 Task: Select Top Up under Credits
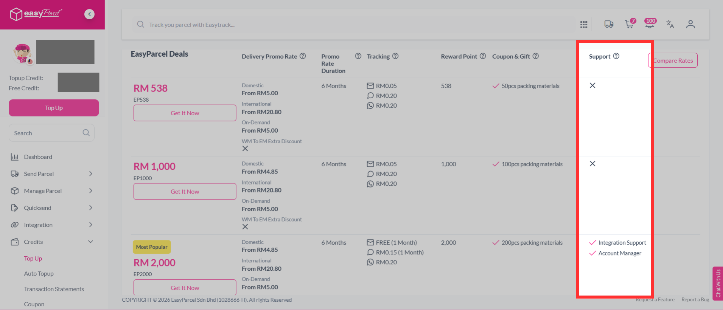tap(33, 259)
